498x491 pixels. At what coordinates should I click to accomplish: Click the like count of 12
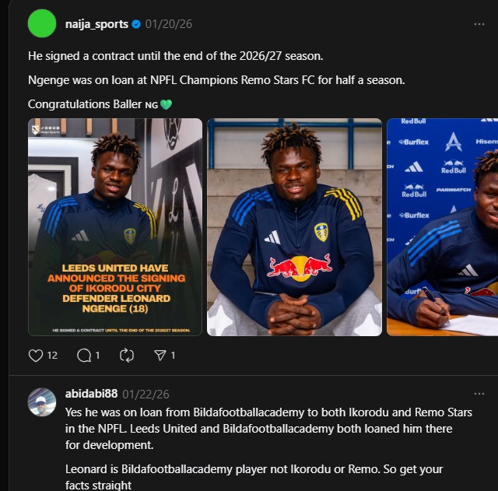[52, 356]
